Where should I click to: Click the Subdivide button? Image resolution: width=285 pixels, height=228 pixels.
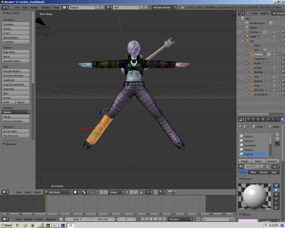click(16, 80)
